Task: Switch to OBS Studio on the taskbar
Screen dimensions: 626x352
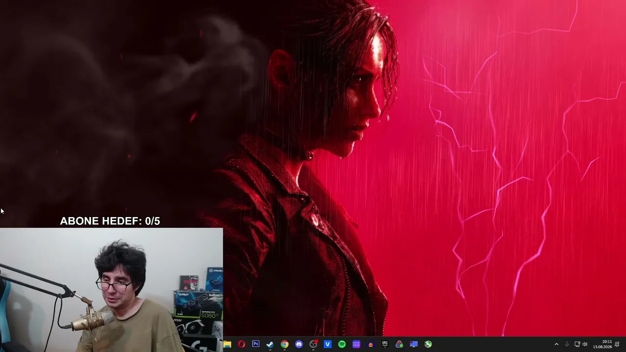Action: (313, 344)
